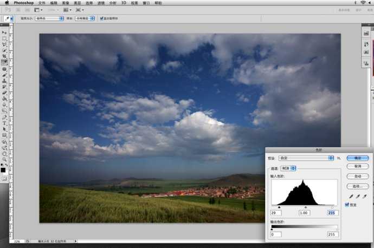Open preset options icon beside preset dropdown

pos(339,158)
